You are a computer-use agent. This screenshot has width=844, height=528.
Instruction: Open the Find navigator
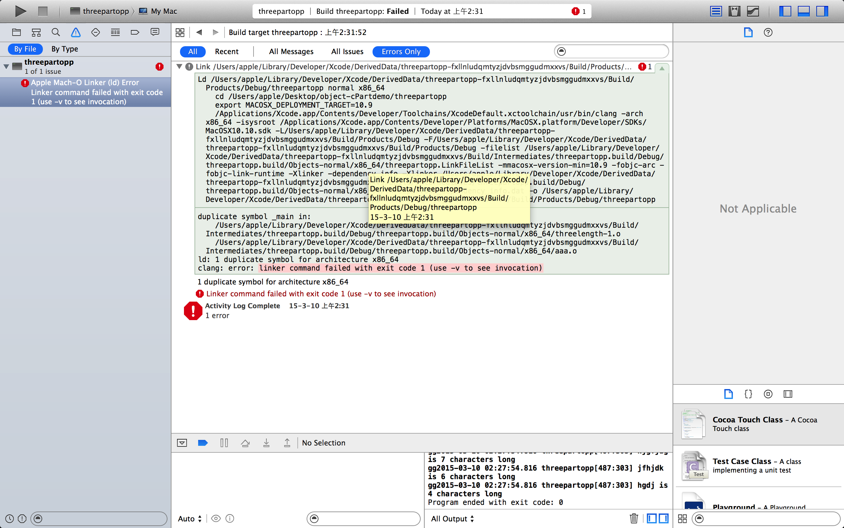point(56,32)
